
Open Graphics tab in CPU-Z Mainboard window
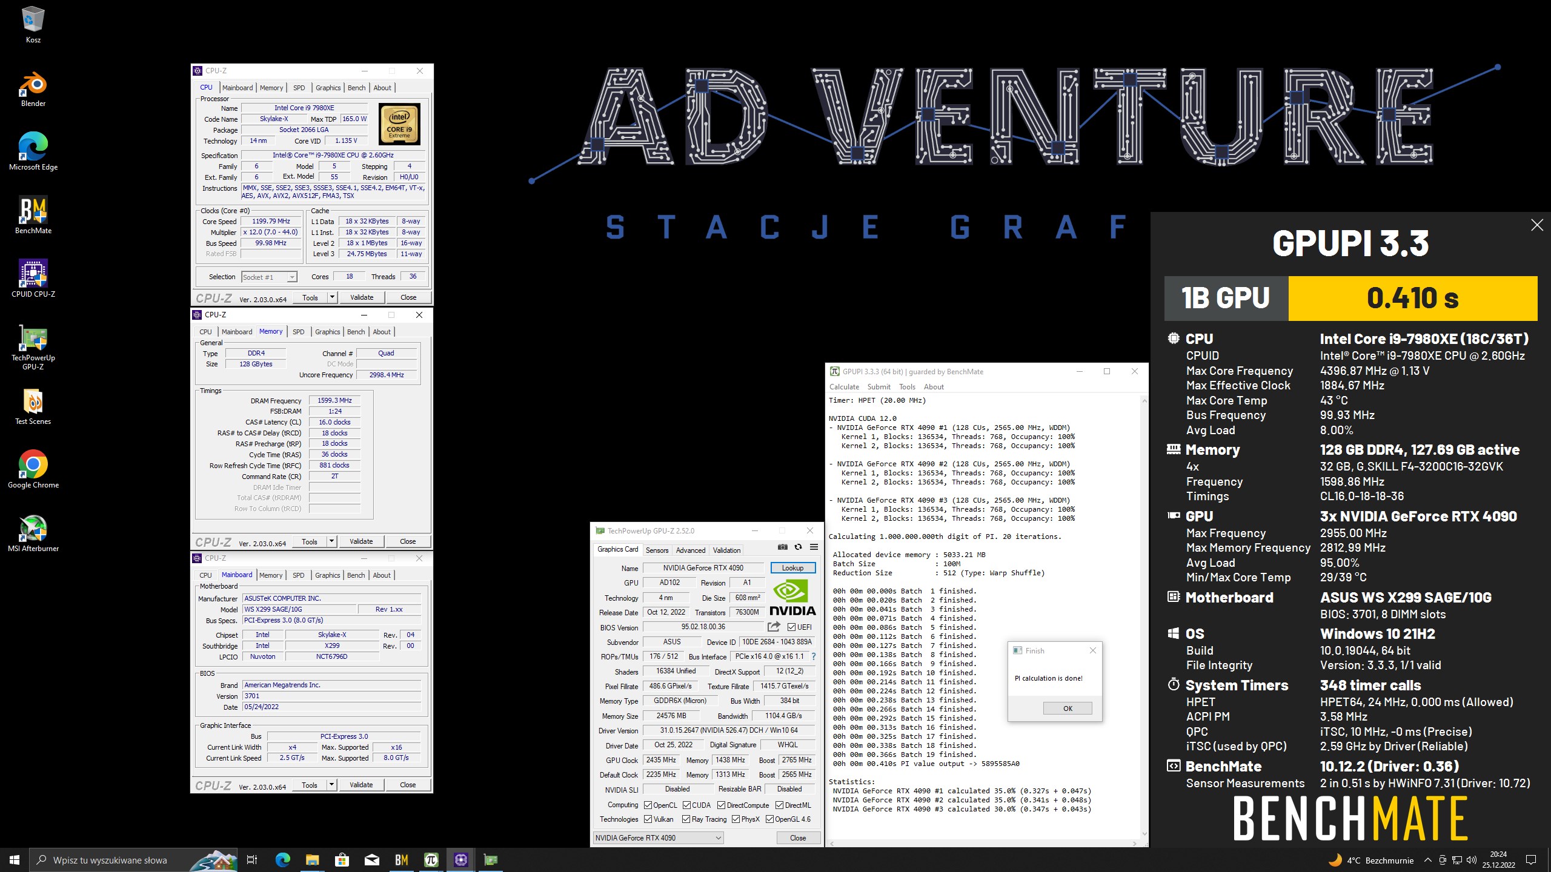pyautogui.click(x=327, y=575)
